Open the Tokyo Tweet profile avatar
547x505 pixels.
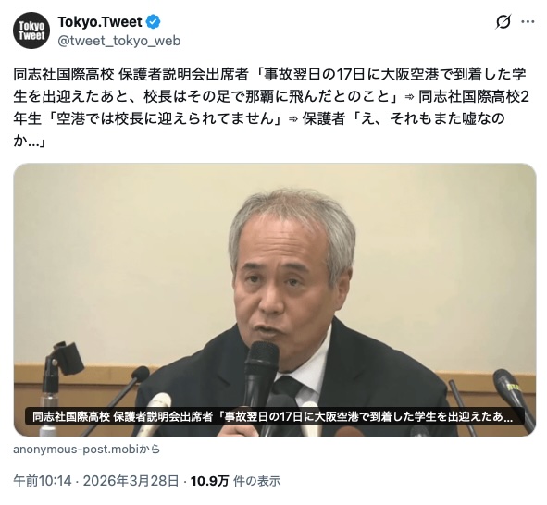[x=31, y=31]
